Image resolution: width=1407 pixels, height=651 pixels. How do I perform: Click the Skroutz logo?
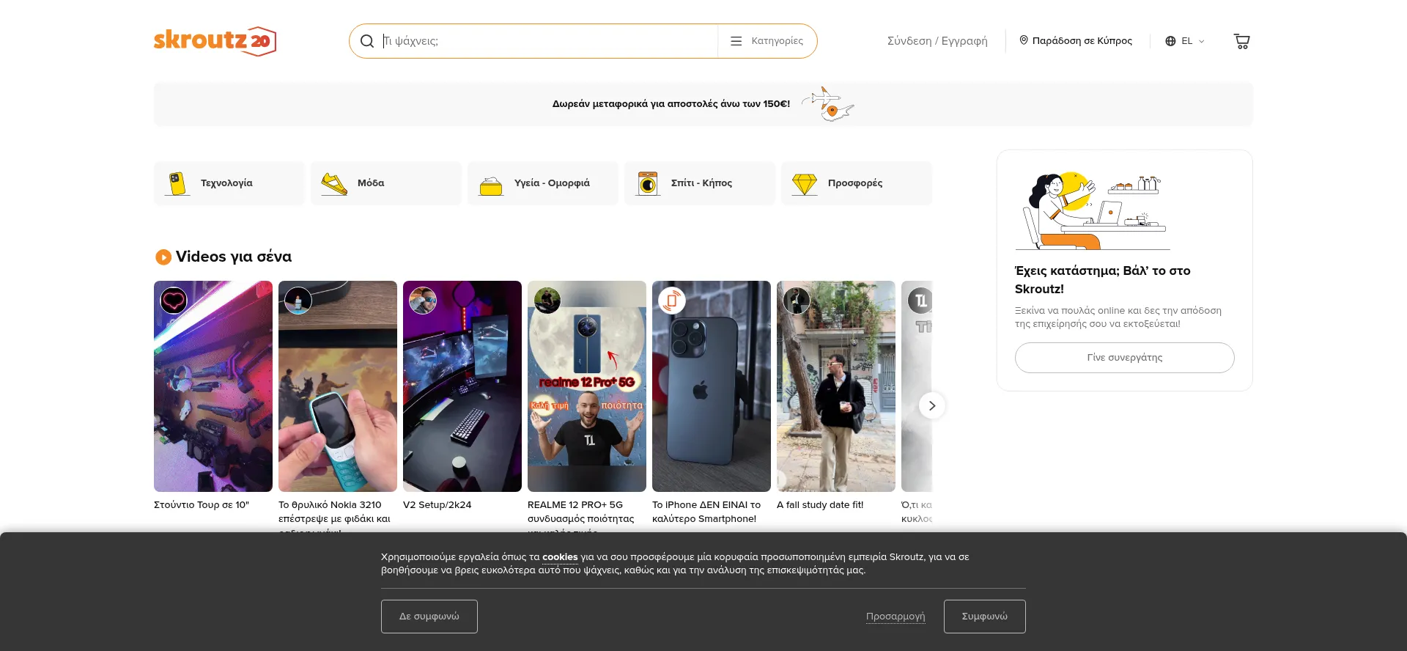214,41
